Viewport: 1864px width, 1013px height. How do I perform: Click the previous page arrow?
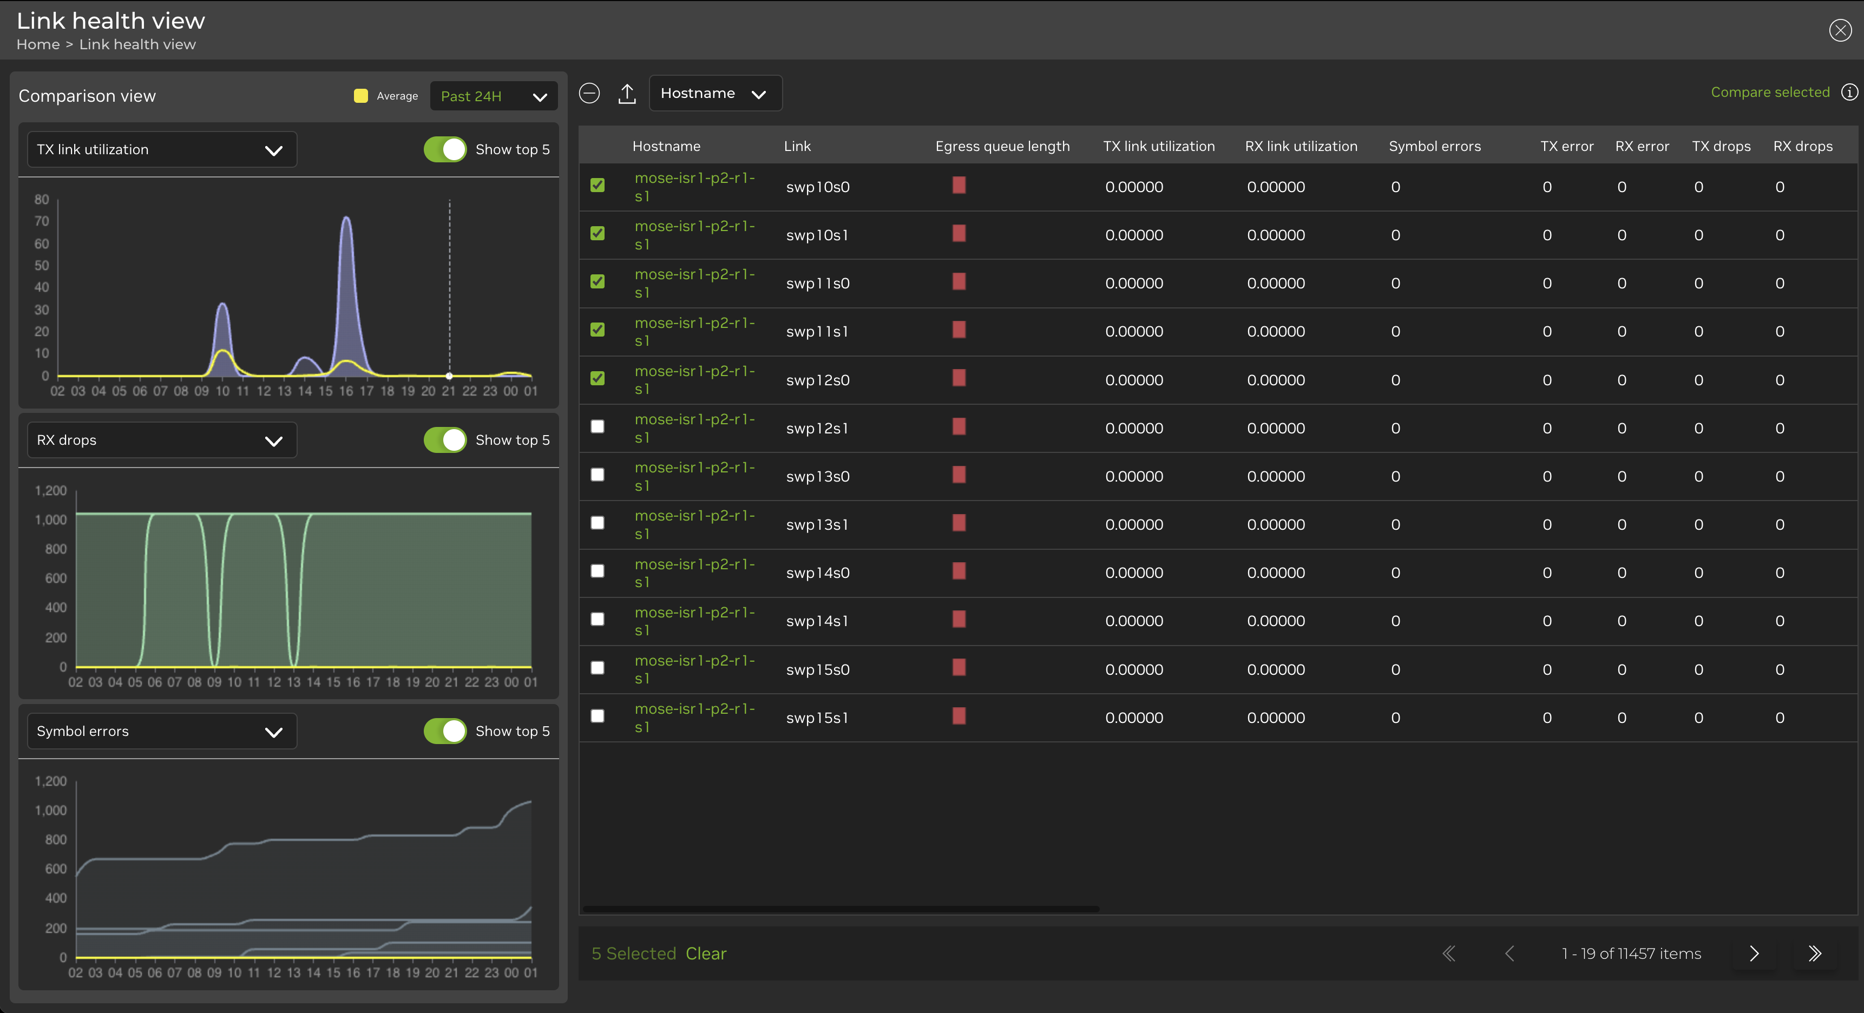tap(1509, 953)
